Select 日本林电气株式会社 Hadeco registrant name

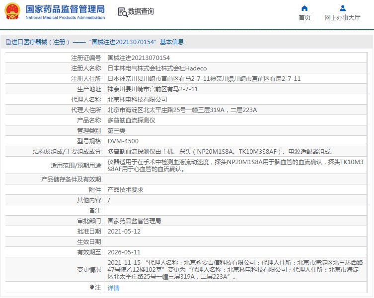click(157, 68)
